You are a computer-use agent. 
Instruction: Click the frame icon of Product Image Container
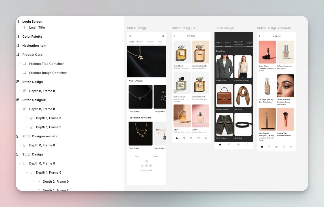point(25,73)
